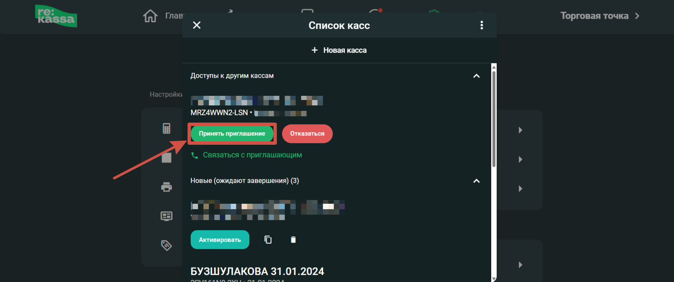Collapse the Новые (ожидают завершения) section
The width and height of the screenshot is (674, 282).
[x=476, y=181]
